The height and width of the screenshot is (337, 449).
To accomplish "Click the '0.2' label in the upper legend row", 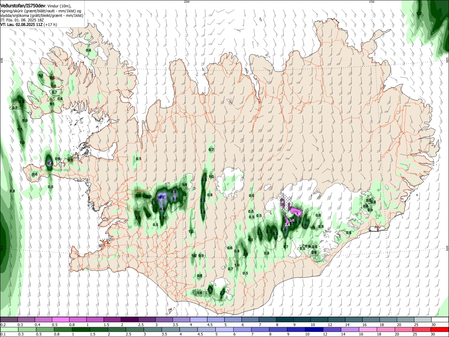I will click(3, 324).
